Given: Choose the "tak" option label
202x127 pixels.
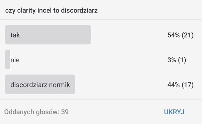Looking at the screenshot, I should point(15,35).
